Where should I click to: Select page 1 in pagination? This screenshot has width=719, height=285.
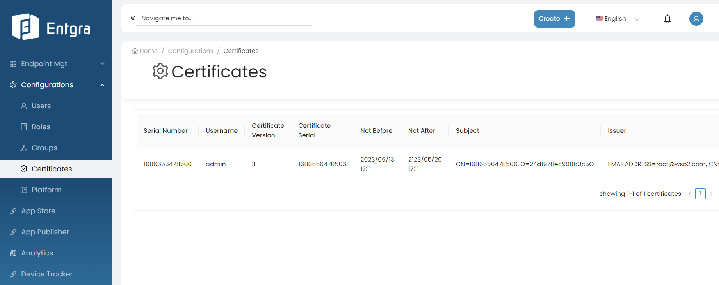point(701,194)
